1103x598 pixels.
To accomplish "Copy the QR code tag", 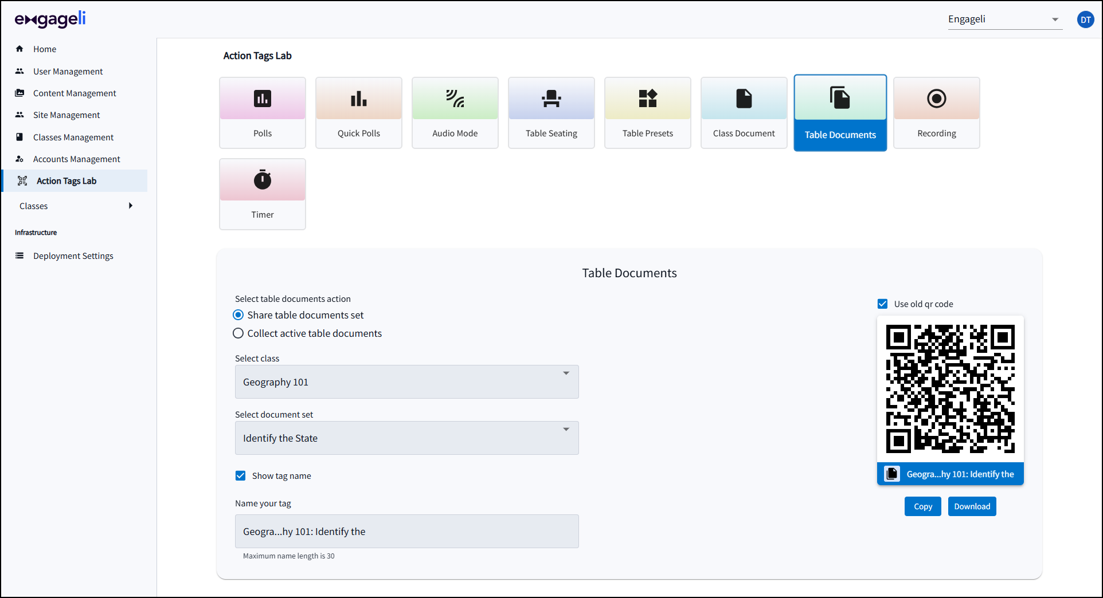I will (x=923, y=506).
